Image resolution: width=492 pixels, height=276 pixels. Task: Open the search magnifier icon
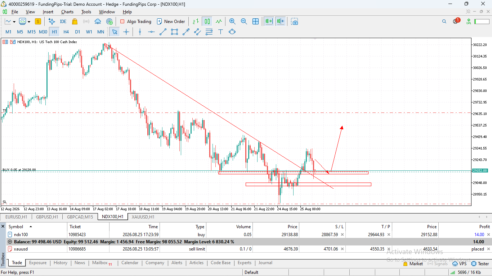coord(444,22)
